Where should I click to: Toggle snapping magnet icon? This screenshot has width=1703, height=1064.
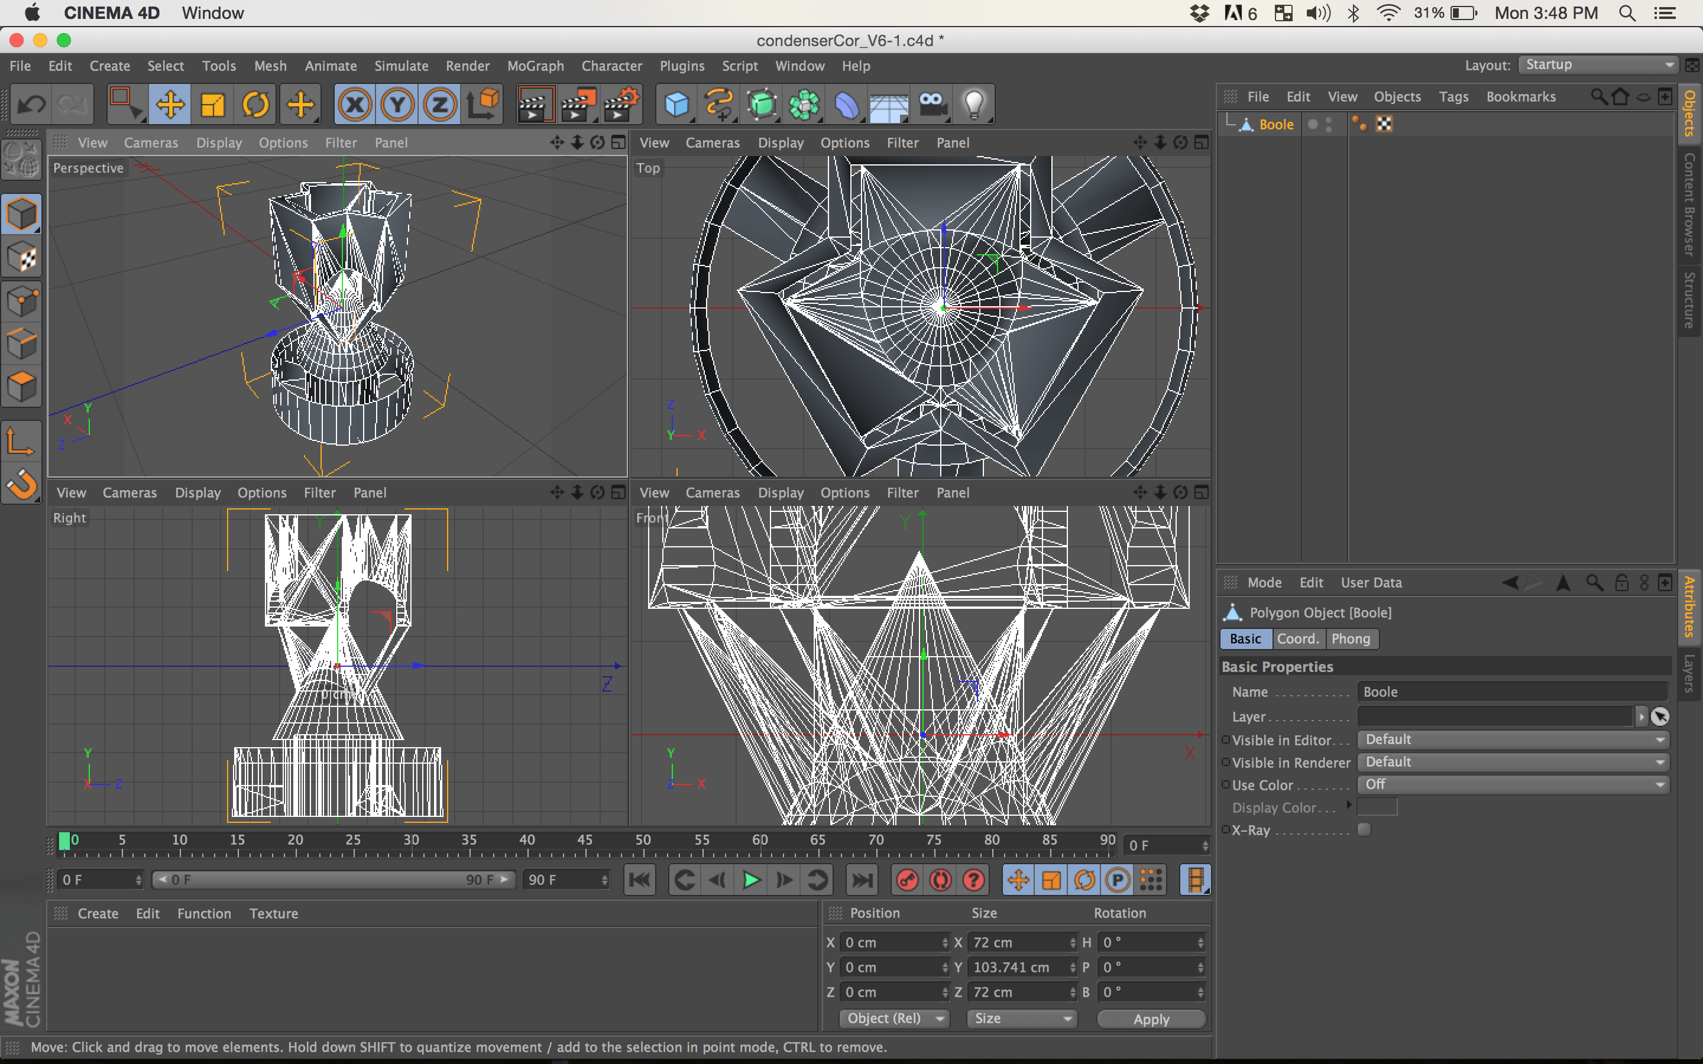(22, 485)
